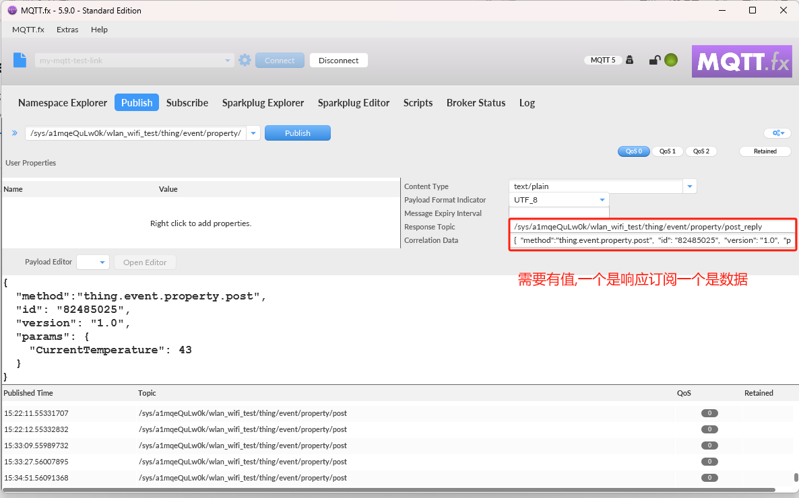
Task: Click the blue Publish button
Action: (x=298, y=133)
